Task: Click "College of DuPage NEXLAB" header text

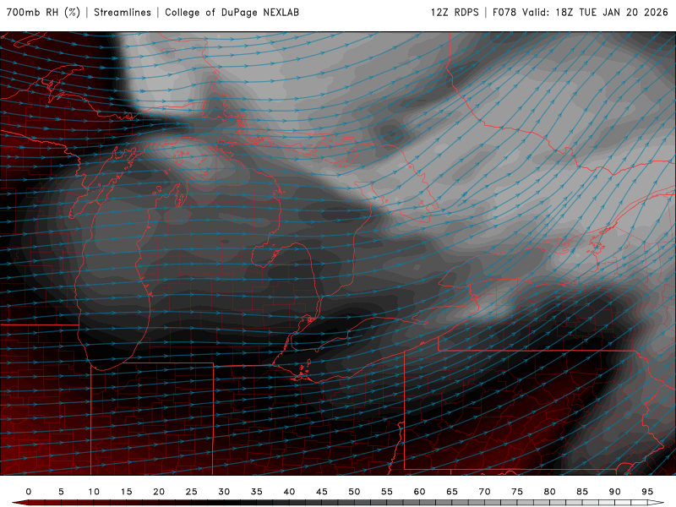Action: pos(232,12)
